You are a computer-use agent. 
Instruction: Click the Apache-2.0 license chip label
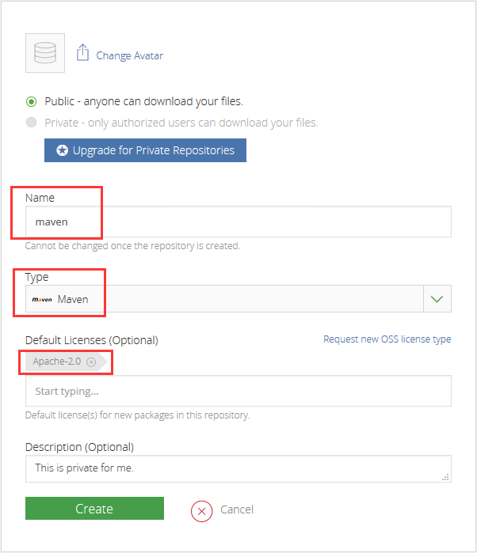click(x=57, y=362)
